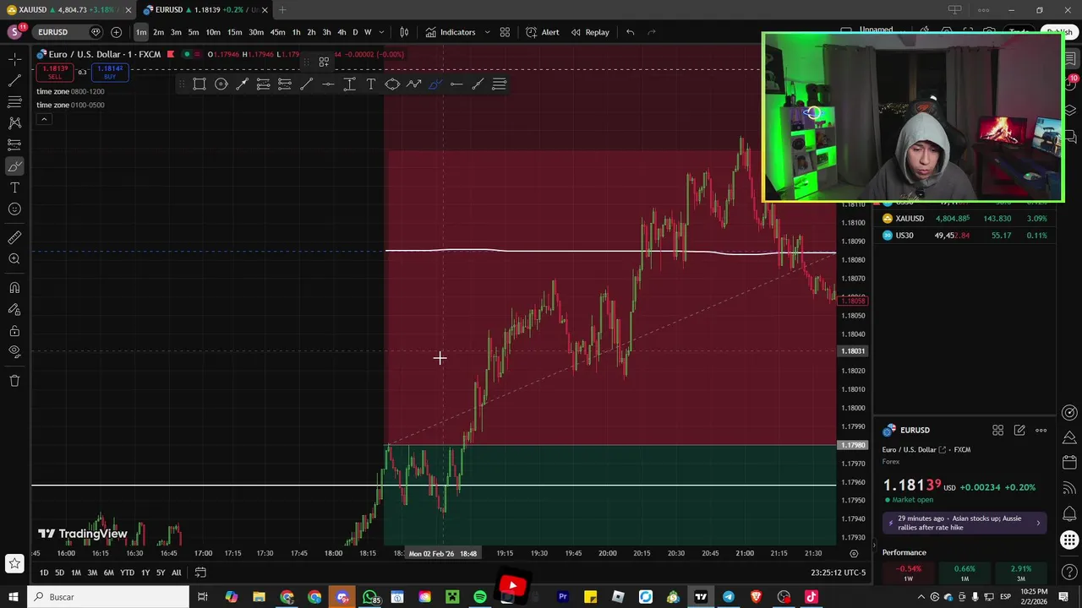Select US30 row in watchlist
1082x608 pixels.
(965, 236)
